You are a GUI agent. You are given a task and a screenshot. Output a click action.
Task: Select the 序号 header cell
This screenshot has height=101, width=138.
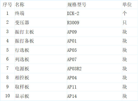8,4
